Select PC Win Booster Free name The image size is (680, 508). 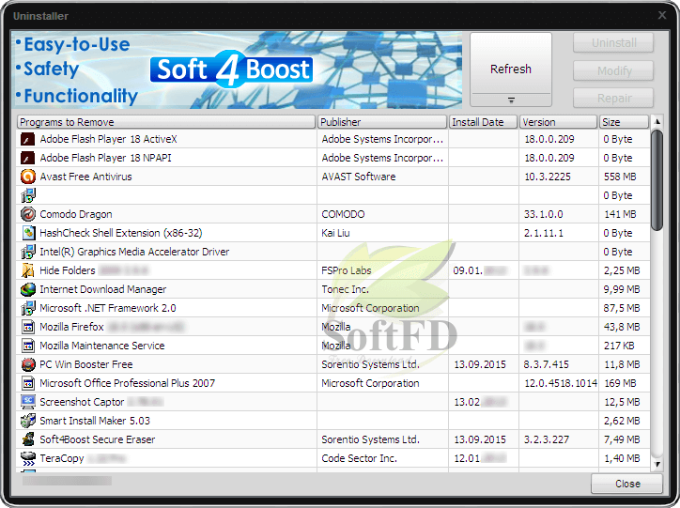click(86, 364)
